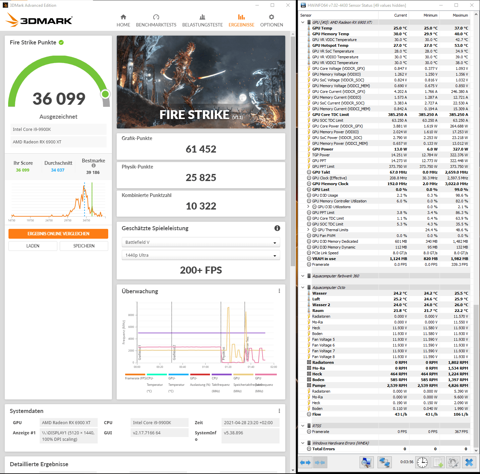480x474 pixels.
Task: Click the SPEICHERN button
Action: [84, 246]
